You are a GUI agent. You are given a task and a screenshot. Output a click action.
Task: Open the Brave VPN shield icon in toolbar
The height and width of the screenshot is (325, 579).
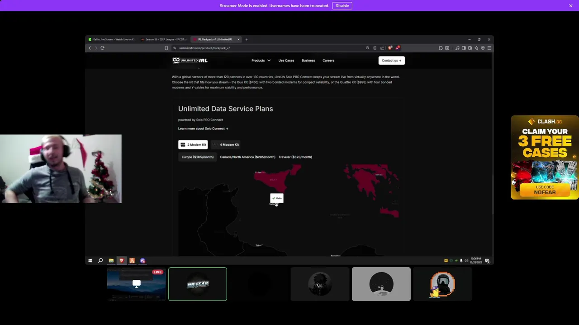click(x=483, y=48)
